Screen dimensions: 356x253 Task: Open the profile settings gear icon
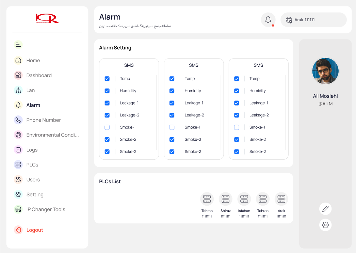(x=325, y=225)
